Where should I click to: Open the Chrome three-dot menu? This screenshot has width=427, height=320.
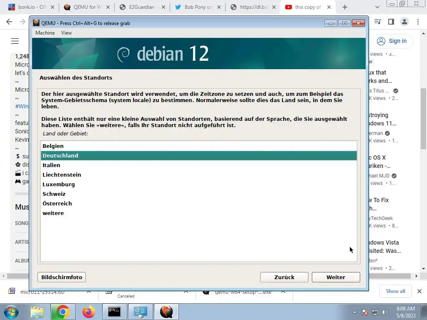[418, 22]
